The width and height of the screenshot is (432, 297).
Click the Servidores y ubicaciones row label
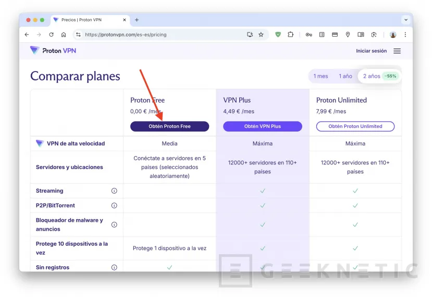69,167
